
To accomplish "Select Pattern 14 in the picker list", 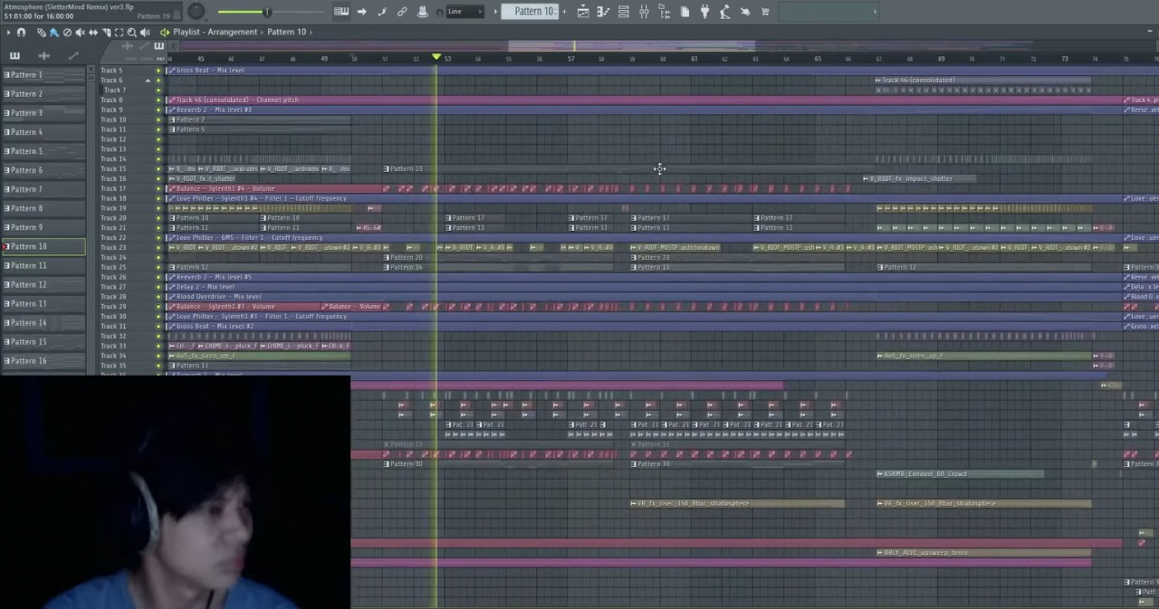I will click(28, 323).
